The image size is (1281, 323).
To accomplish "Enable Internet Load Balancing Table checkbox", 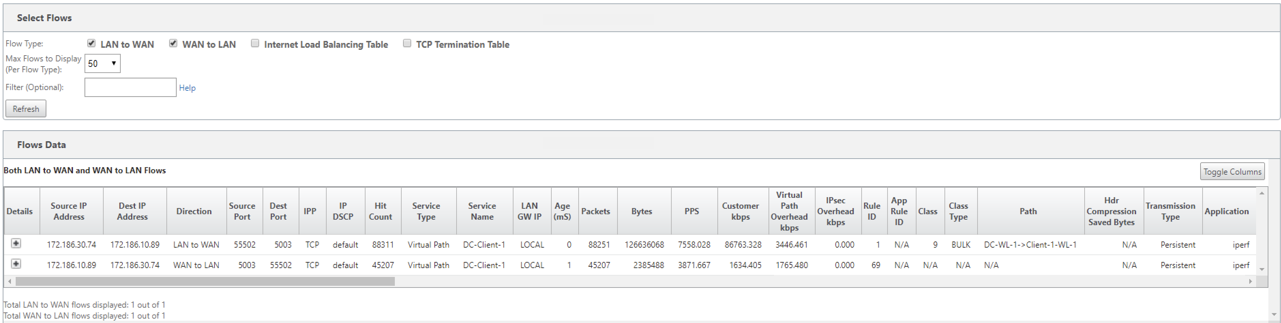I will [255, 43].
